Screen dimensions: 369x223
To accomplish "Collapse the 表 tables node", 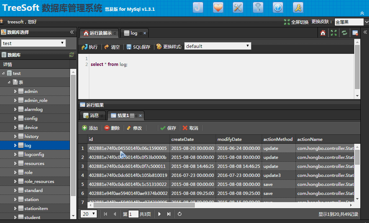I will (x=9, y=82).
